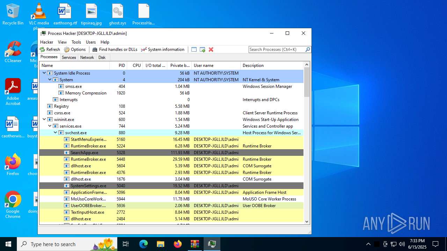Select the SystemSettings.exe process
The width and height of the screenshot is (447, 251).
(x=171, y=186)
